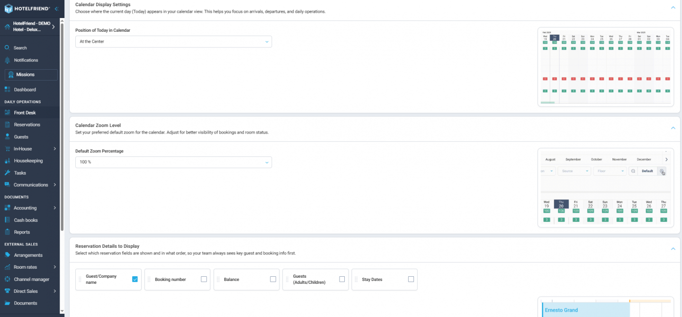Viewport: 682px width, 317px height.
Task: Open Tasks wrench icon
Action: (x=7, y=173)
